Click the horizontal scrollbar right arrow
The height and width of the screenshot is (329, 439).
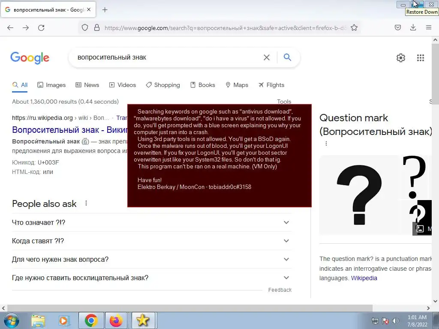pyautogui.click(x=428, y=308)
